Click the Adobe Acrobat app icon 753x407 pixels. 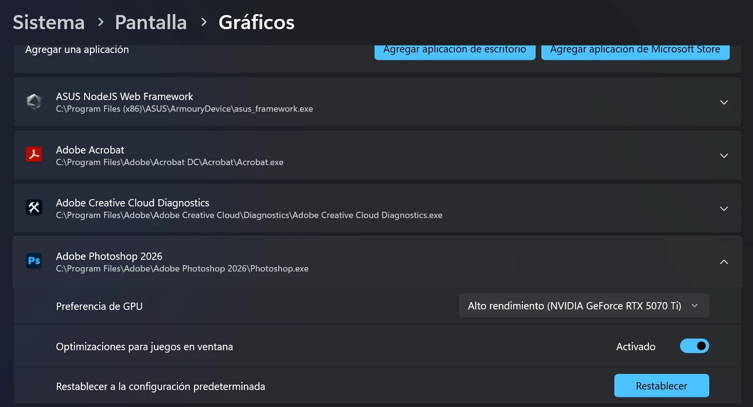34,155
